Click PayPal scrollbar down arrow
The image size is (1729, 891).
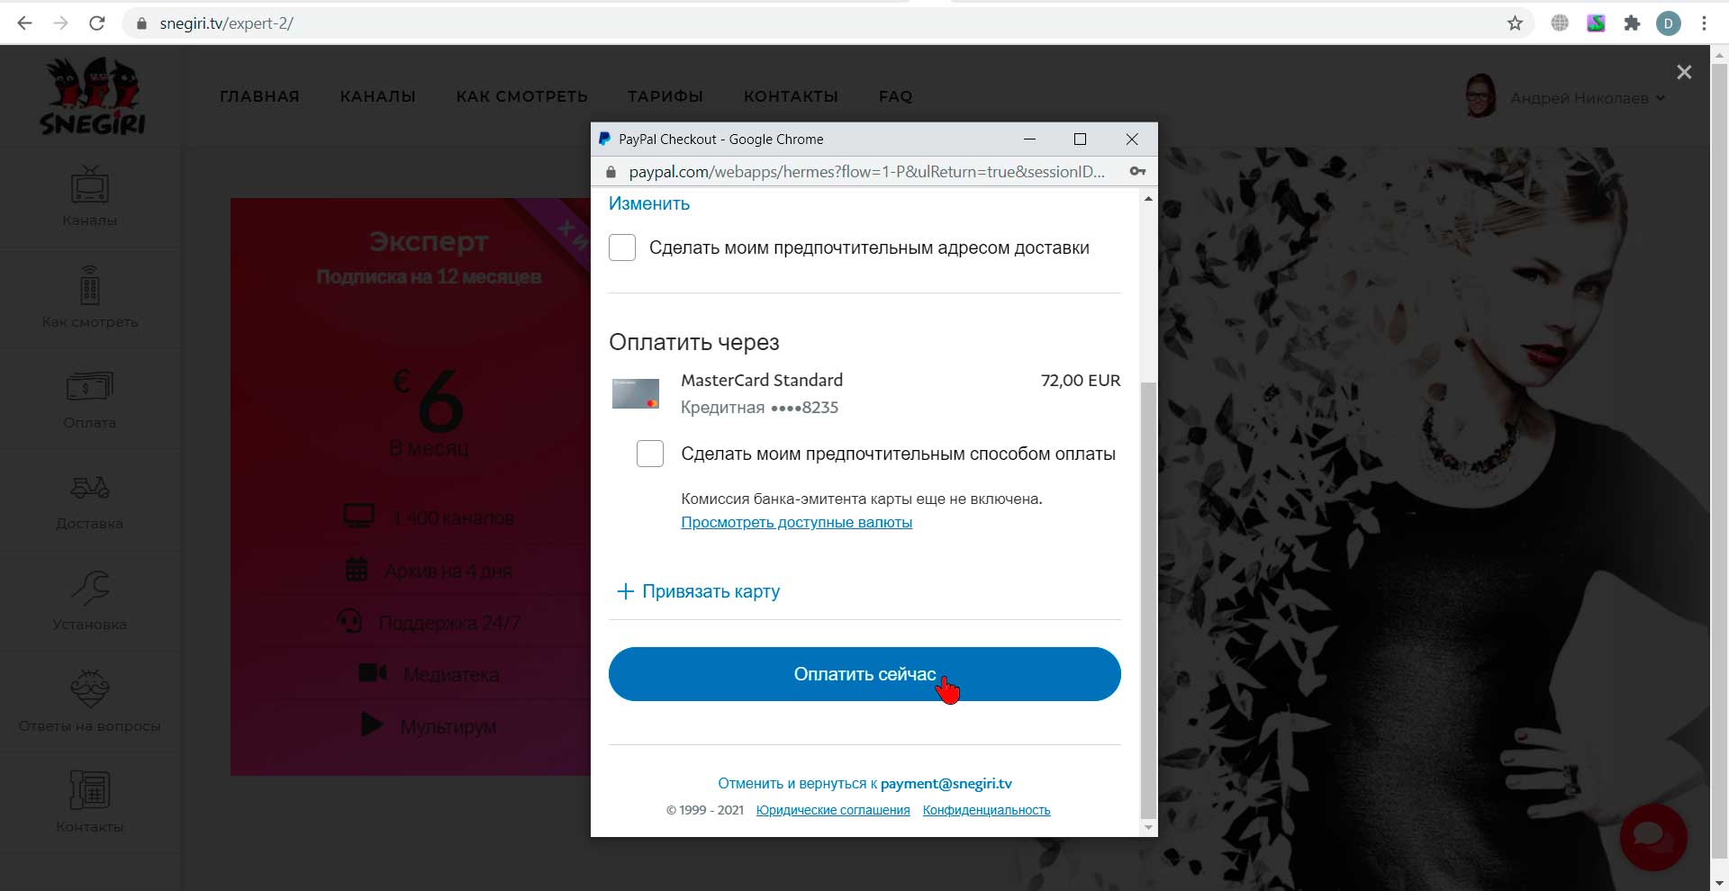coord(1147,828)
